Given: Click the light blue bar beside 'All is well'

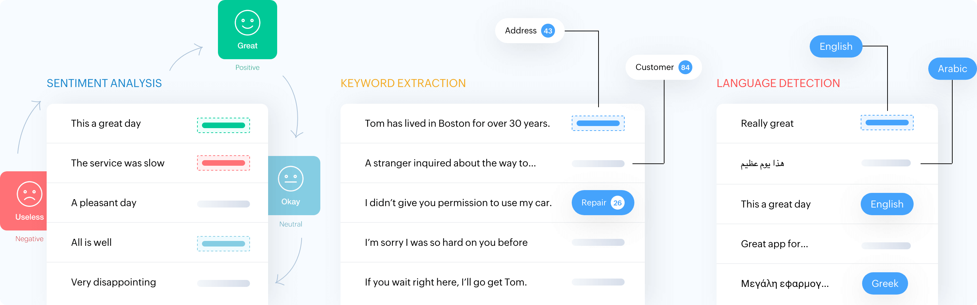Looking at the screenshot, I should tap(224, 244).
